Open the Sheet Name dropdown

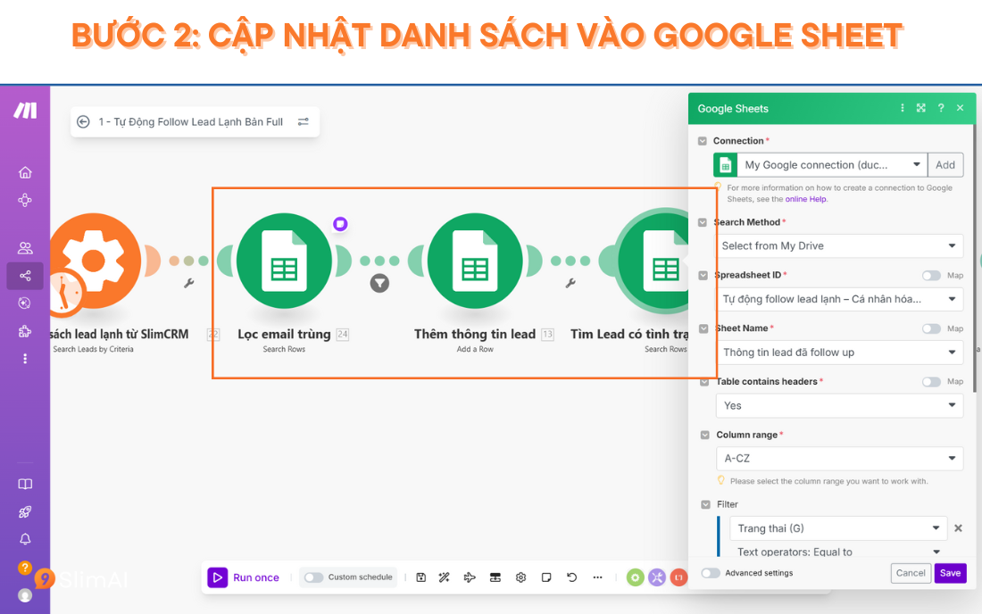838,353
